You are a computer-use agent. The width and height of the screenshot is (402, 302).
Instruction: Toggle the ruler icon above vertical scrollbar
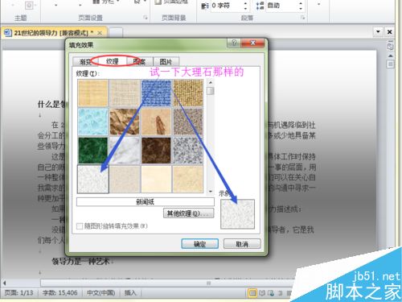[x=391, y=46]
